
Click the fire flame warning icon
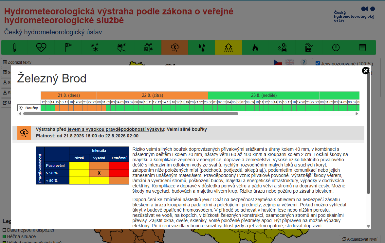pos(255,47)
